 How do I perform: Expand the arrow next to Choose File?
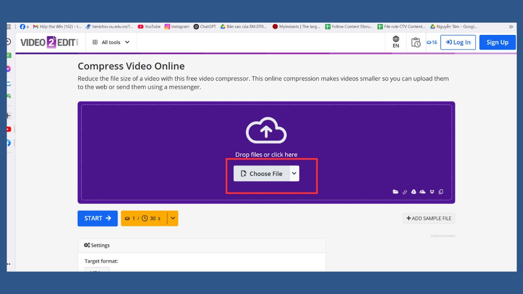click(x=294, y=173)
